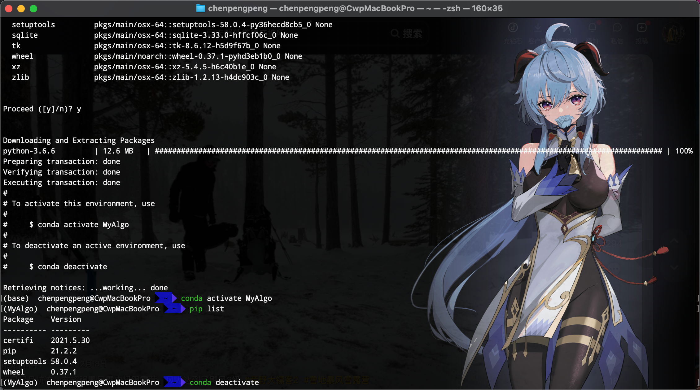Select the '$ conda deactivate' hint line

click(x=68, y=267)
